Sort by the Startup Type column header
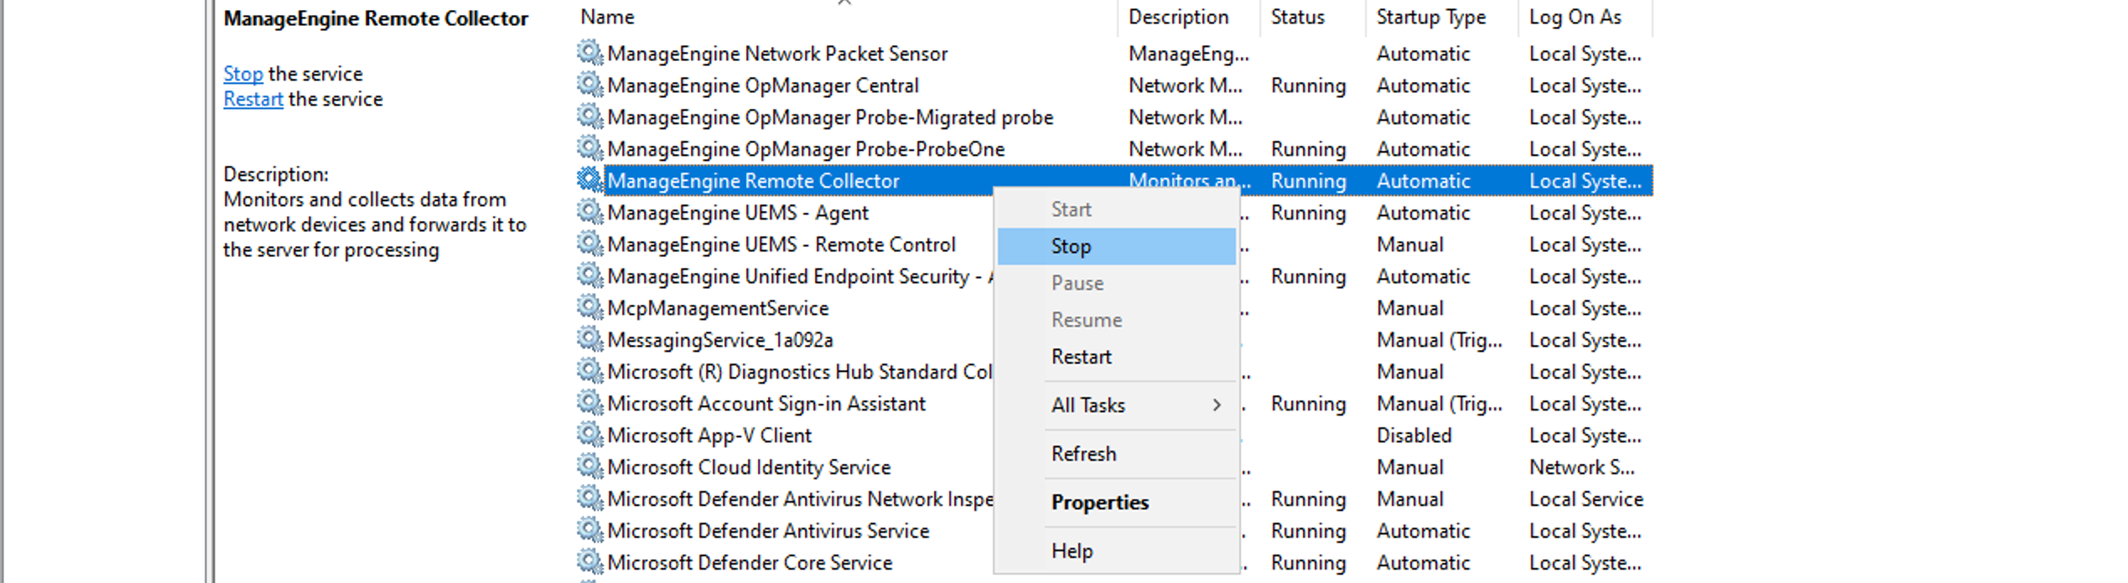 pyautogui.click(x=1430, y=17)
